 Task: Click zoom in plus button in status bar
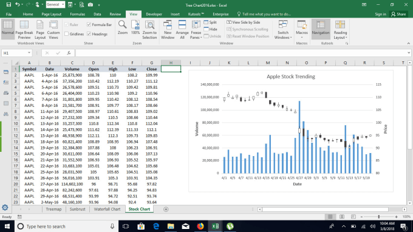(397, 217)
